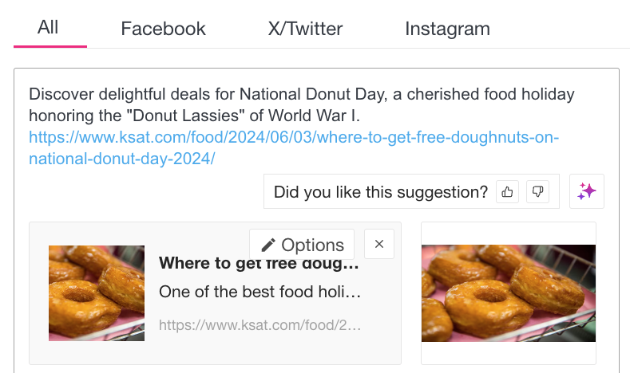The width and height of the screenshot is (630, 373).
Task: Open the ksat.com link in post text
Action: [293, 138]
